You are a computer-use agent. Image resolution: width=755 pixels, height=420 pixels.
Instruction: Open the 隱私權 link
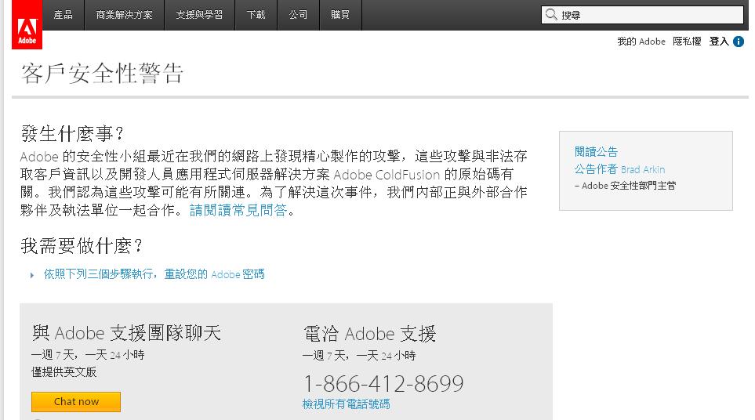click(687, 42)
